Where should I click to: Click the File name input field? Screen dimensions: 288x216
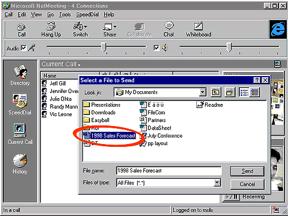tap(169, 171)
